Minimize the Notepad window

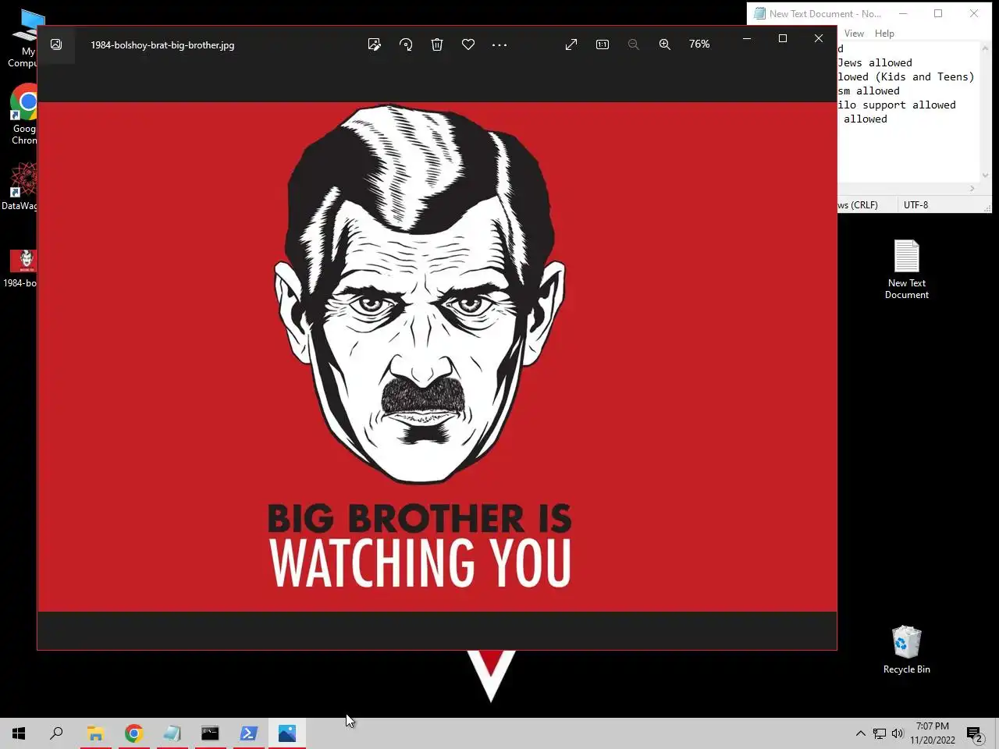[x=903, y=13]
